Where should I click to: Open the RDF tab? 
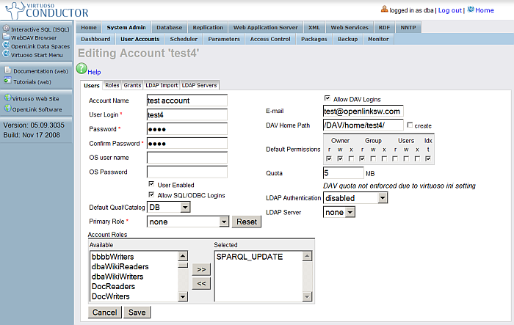pyautogui.click(x=384, y=28)
